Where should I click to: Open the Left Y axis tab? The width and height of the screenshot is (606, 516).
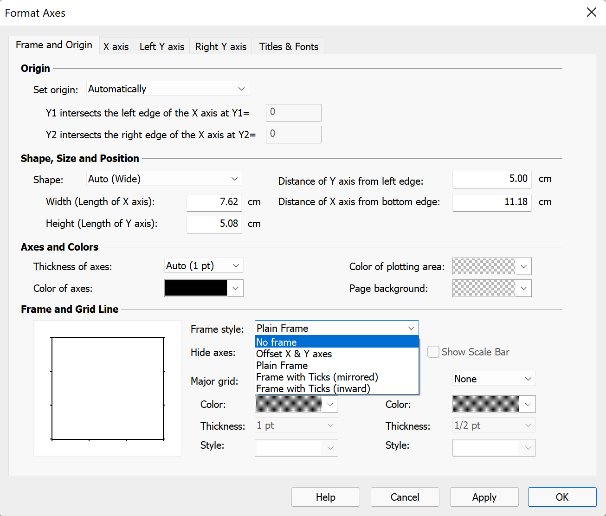161,47
